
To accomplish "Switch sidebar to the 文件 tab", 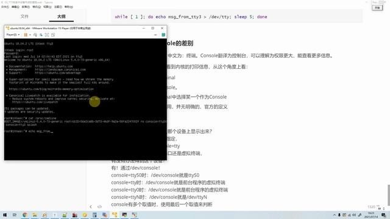I will tap(24, 16).
